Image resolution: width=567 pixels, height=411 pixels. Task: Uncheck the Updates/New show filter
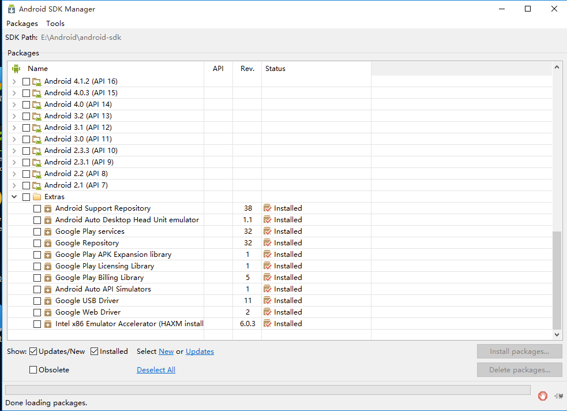pyautogui.click(x=33, y=352)
